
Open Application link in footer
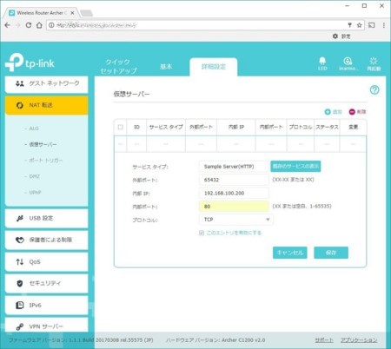[359, 340]
